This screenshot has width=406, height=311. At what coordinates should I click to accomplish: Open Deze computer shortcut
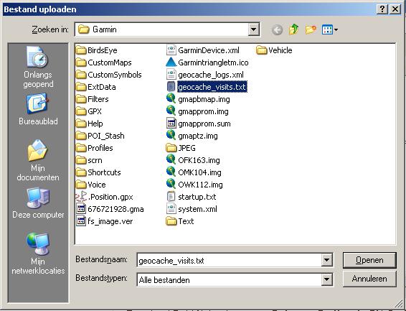click(38, 203)
